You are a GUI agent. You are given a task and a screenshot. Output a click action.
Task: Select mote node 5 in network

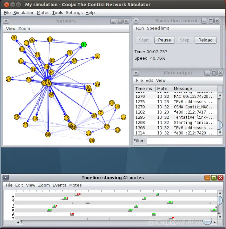pos(14,37)
